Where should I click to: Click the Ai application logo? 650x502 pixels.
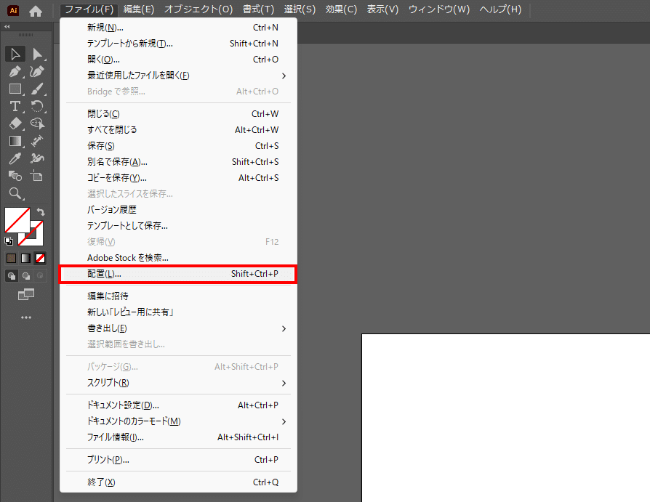13,11
